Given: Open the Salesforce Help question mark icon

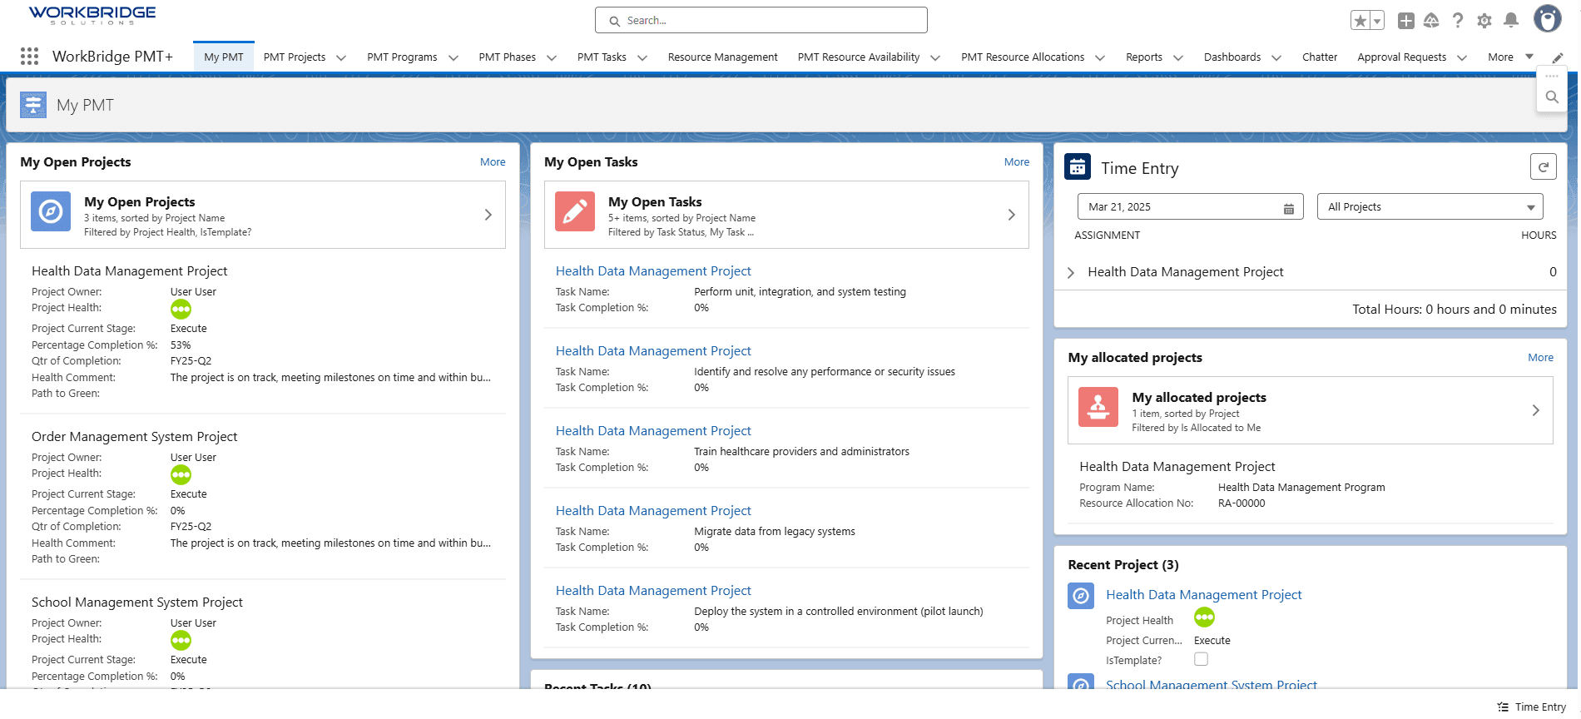Looking at the screenshot, I should [x=1458, y=21].
